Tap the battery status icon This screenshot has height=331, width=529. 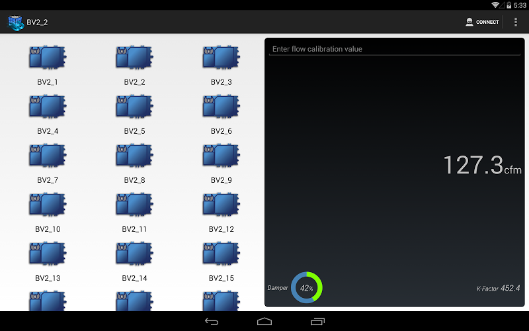point(509,5)
